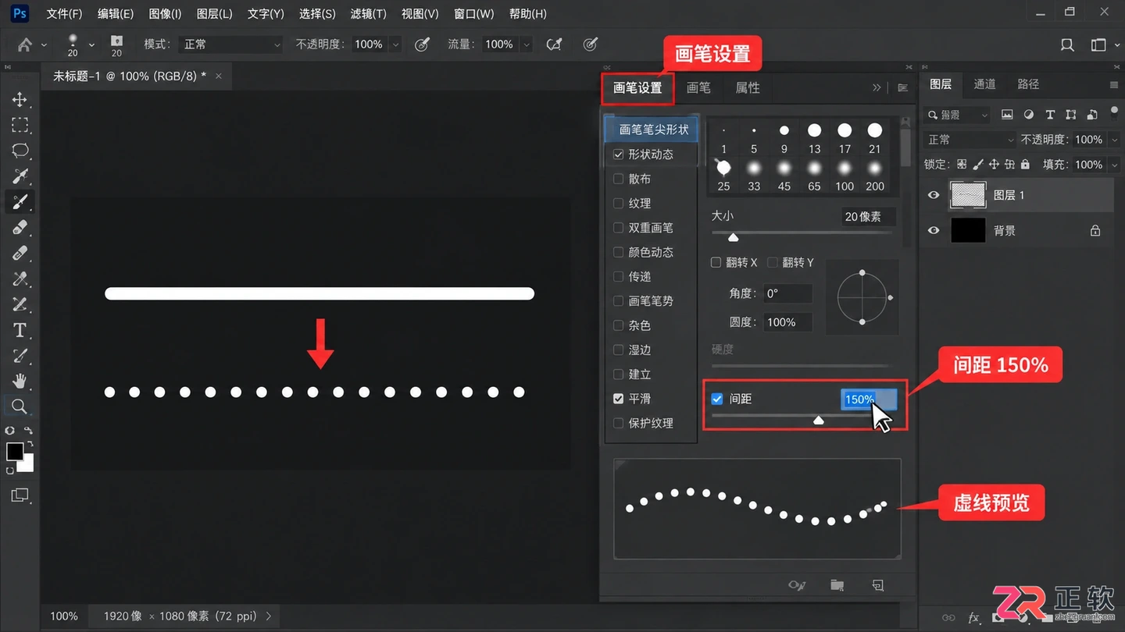
Task: Check the 翻转 X checkbox
Action: pos(716,262)
